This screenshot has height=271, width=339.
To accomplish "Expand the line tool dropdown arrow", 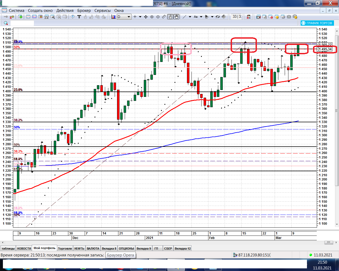I will (x=190, y=17).
